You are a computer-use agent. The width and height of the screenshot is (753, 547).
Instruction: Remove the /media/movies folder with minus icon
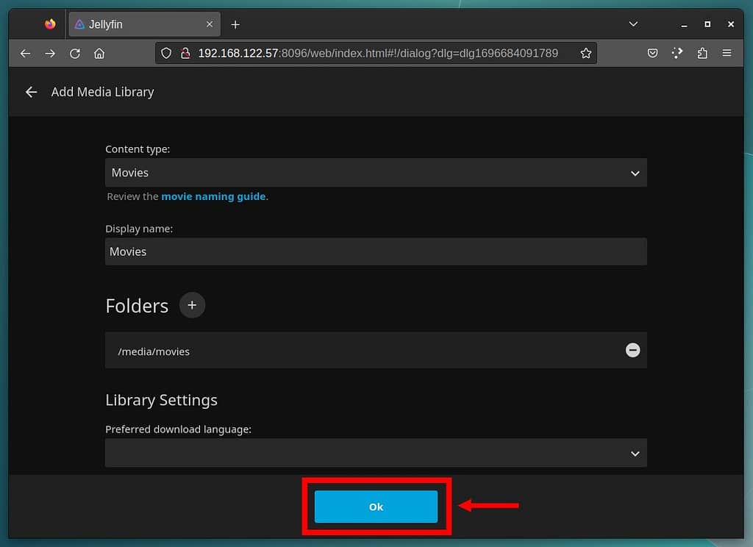(632, 351)
